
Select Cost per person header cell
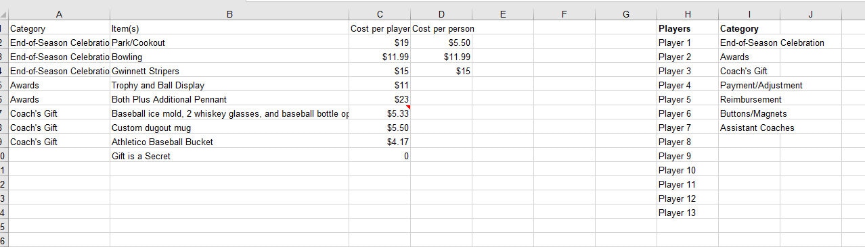(441, 28)
